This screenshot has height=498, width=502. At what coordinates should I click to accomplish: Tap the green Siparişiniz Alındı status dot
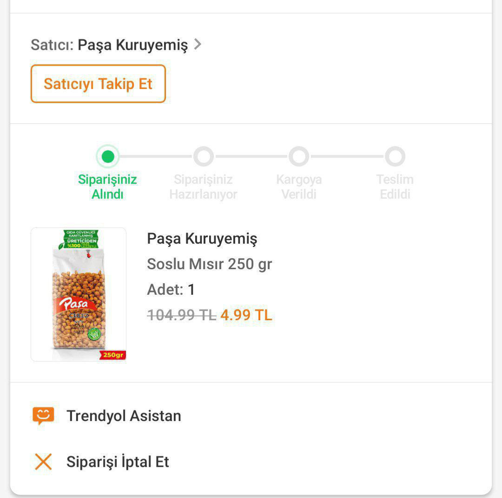(x=108, y=157)
